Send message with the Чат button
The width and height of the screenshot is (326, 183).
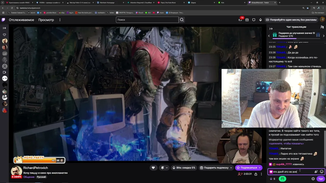321,179
